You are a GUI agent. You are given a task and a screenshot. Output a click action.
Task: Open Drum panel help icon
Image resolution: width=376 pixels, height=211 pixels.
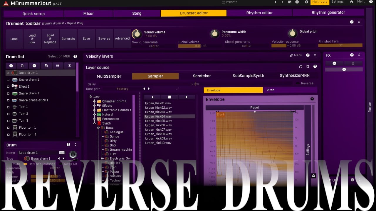tap(68, 144)
